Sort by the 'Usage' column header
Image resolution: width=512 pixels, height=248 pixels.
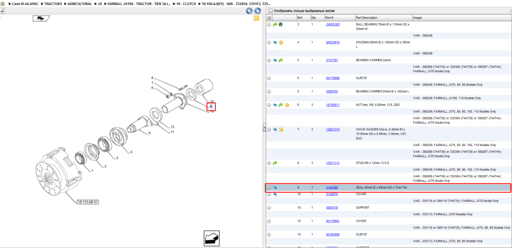coord(462,17)
